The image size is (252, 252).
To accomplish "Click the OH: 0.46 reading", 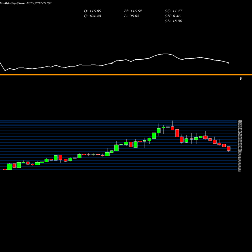I will click(x=172, y=16).
